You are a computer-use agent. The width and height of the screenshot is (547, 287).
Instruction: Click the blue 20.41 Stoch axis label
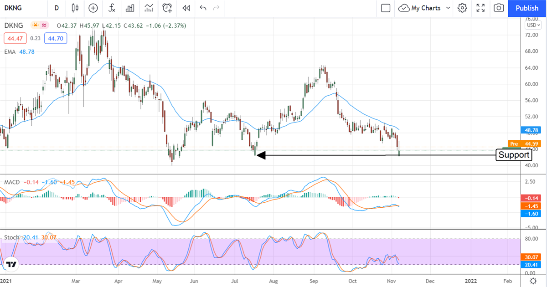pyautogui.click(x=532, y=264)
